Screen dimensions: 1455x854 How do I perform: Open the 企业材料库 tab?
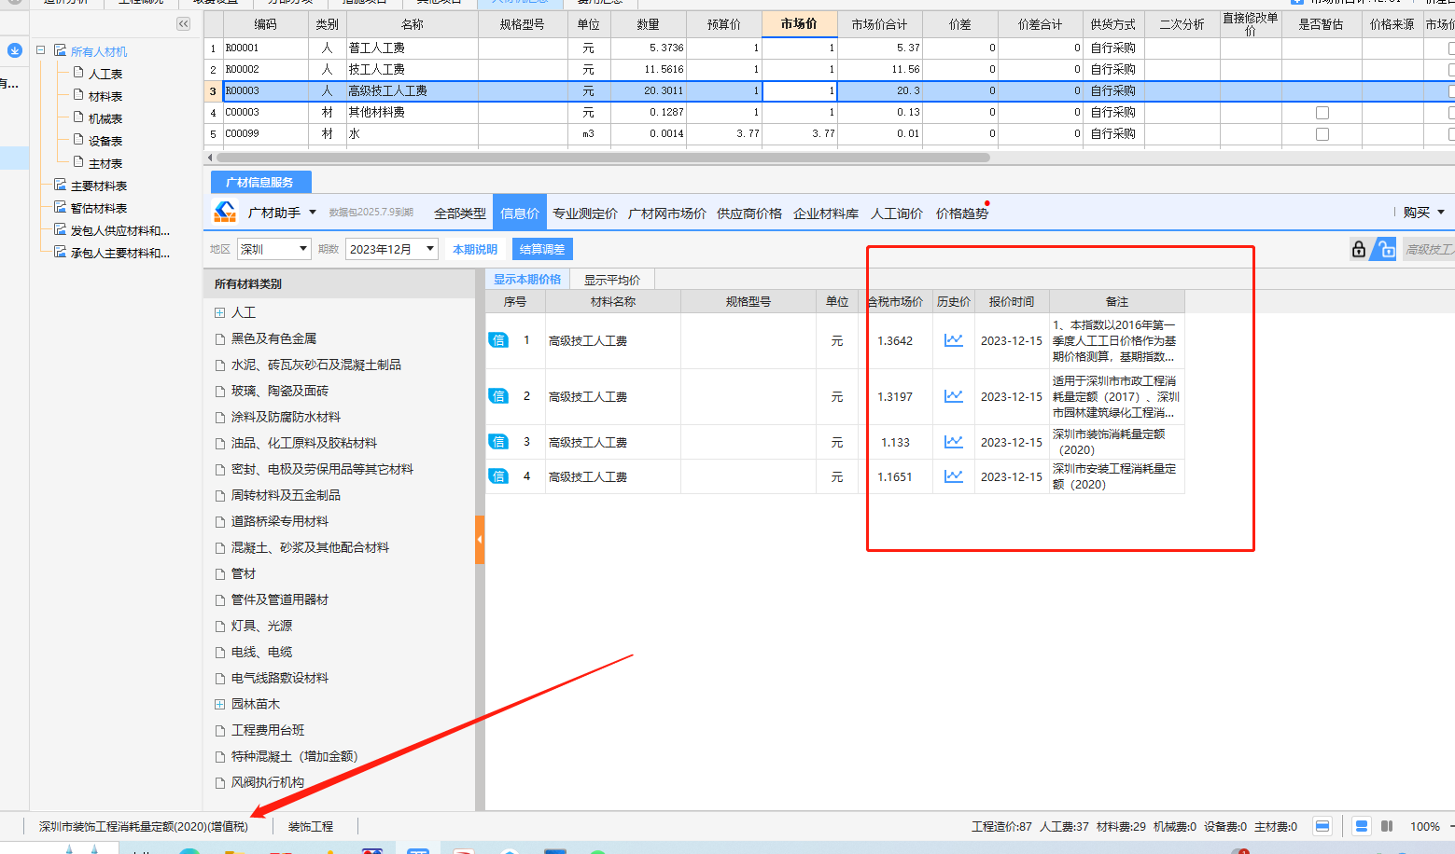[x=826, y=213]
